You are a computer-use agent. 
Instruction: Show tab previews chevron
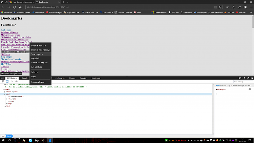click(x=68, y=2)
